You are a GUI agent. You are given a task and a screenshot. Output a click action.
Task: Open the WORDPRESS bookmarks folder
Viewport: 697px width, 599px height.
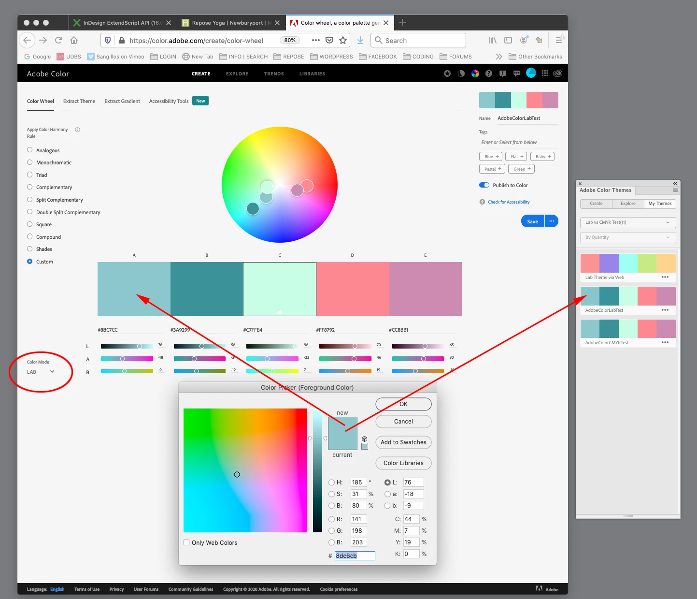[331, 57]
